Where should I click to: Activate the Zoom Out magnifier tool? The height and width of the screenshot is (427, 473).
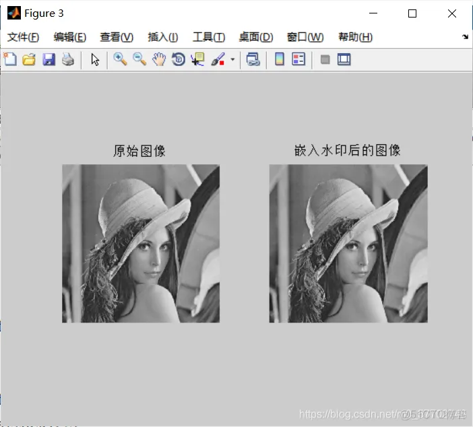pyautogui.click(x=139, y=59)
